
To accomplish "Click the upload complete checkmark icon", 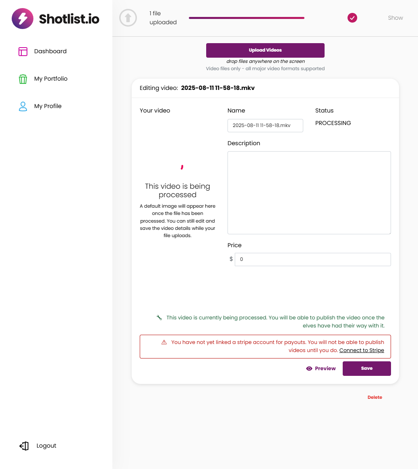I will (x=352, y=18).
